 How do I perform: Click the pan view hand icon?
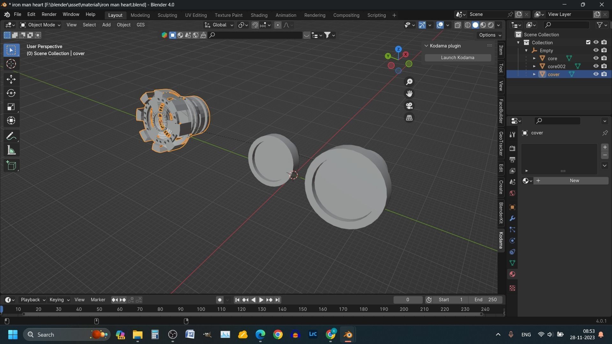coord(409,94)
